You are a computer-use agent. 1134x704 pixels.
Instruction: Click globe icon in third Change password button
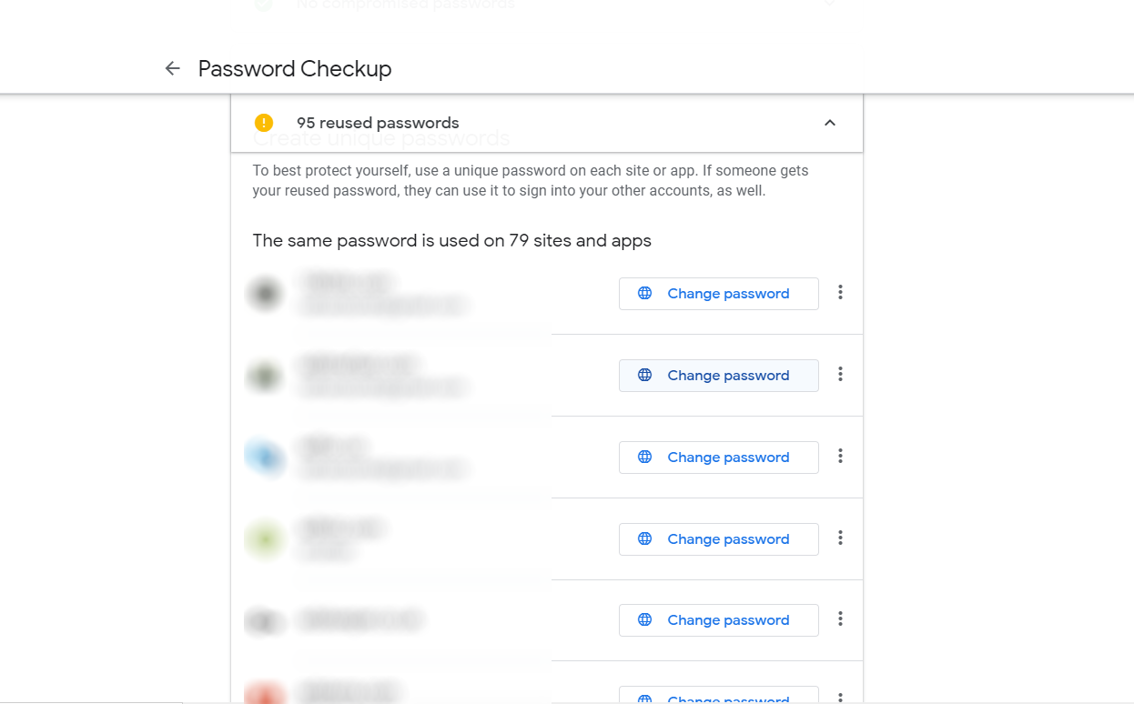[x=644, y=458]
